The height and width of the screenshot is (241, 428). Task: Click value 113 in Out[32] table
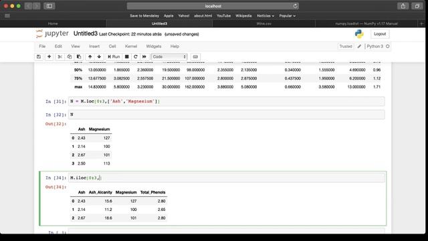[107, 163]
